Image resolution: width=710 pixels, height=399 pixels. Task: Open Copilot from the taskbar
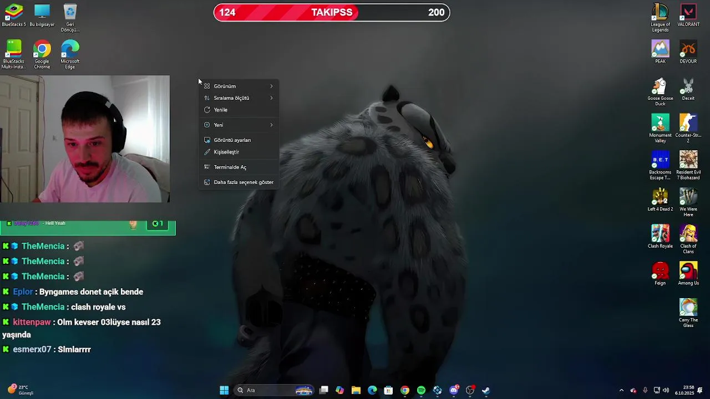tap(340, 390)
